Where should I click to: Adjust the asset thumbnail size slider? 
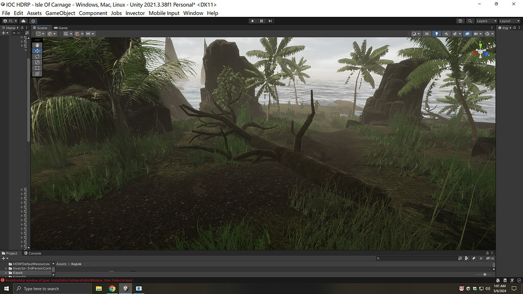tap(485, 275)
